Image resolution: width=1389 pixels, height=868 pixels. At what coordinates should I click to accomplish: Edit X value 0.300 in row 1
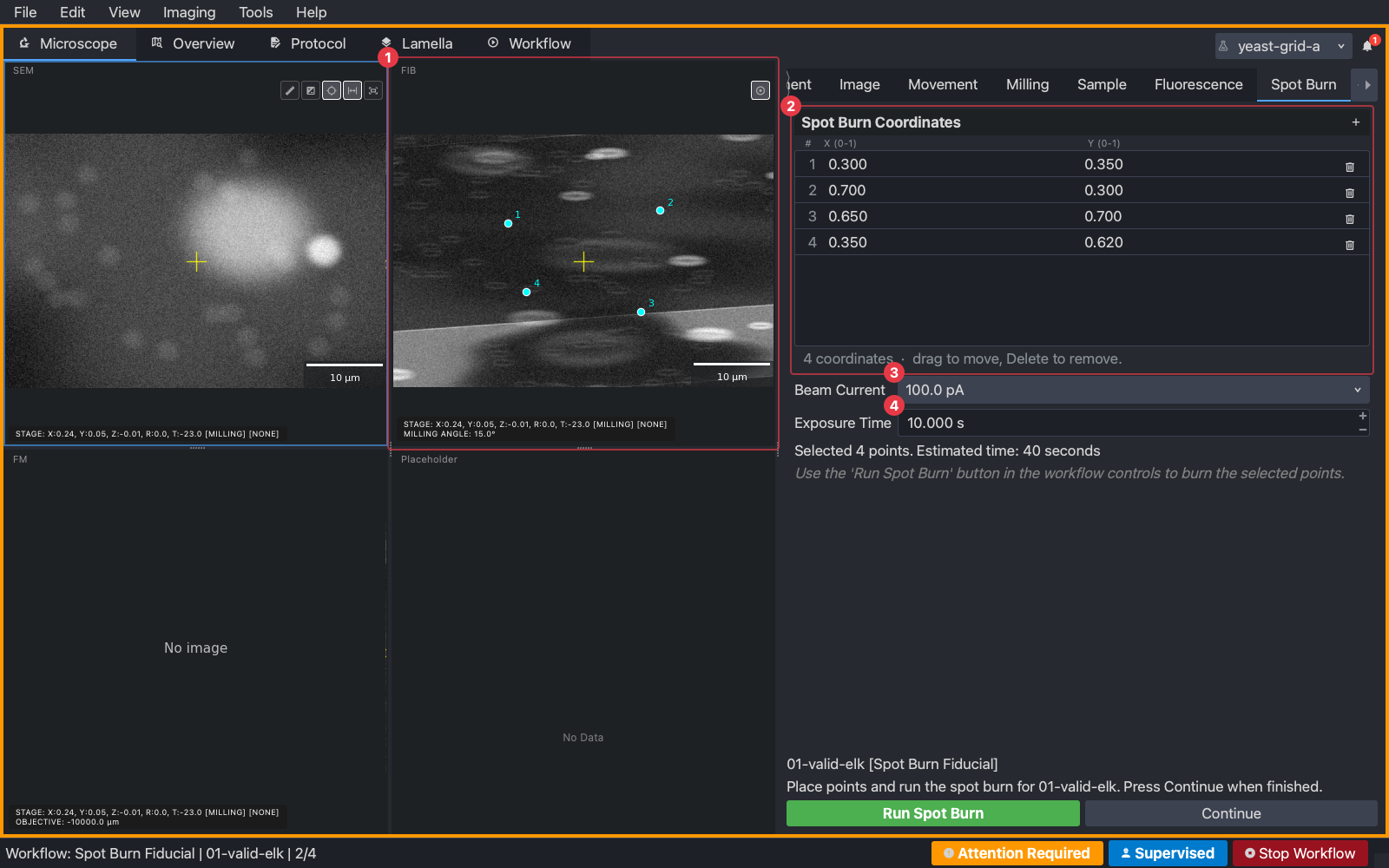[x=847, y=164]
